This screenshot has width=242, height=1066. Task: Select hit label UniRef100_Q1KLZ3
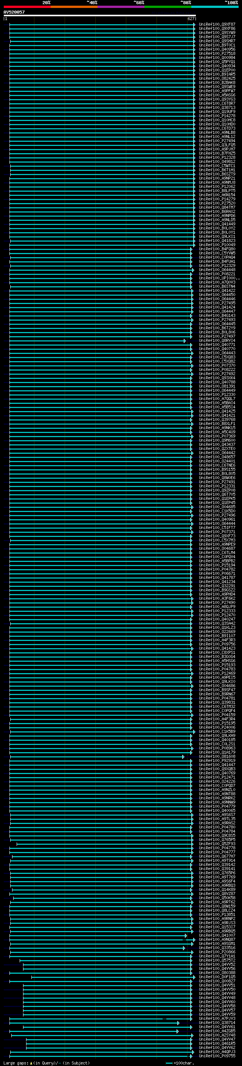coord(217,627)
